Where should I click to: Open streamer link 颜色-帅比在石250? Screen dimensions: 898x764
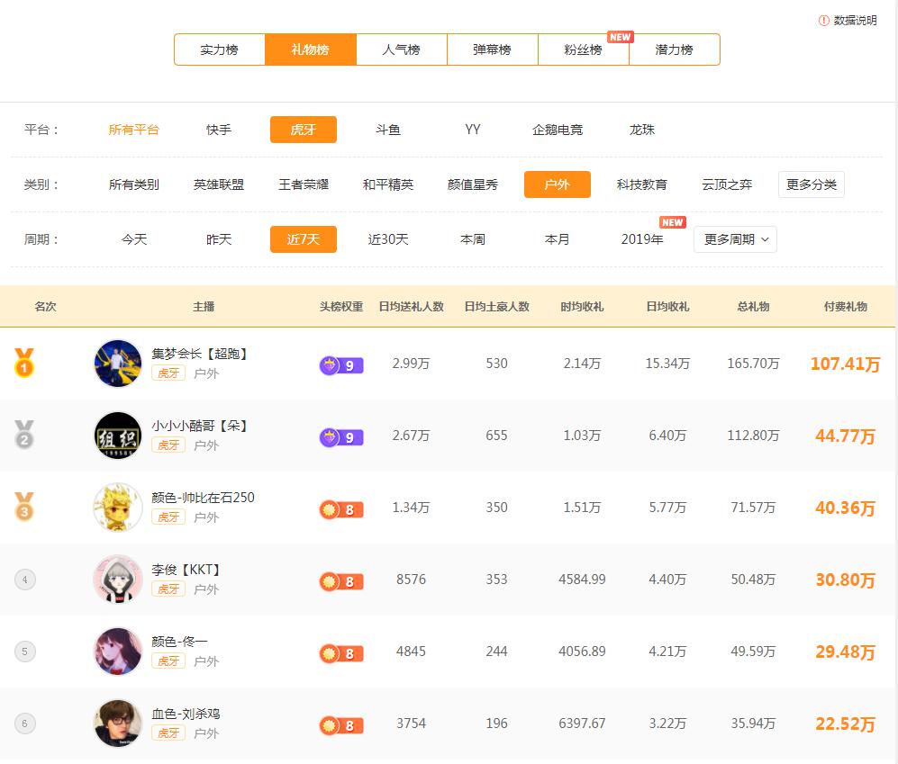(x=203, y=498)
